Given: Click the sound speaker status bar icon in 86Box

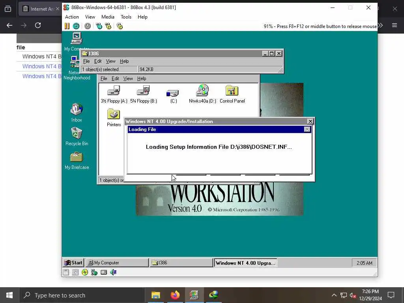Looking at the screenshot, I should point(113,272).
